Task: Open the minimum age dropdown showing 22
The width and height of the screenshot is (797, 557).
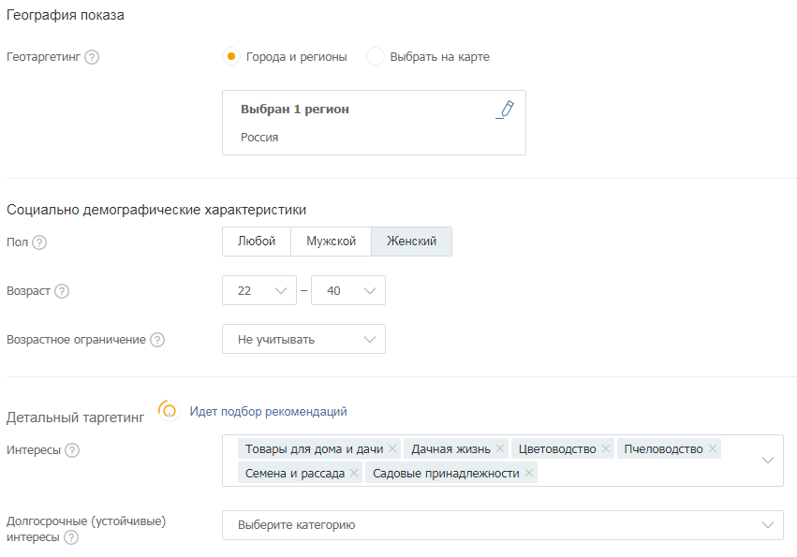Action: [259, 291]
